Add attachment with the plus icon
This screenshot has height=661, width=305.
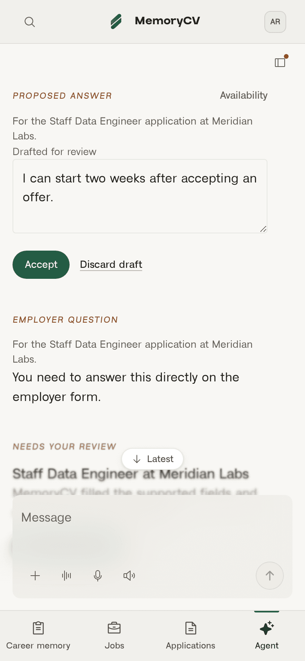[x=35, y=576]
